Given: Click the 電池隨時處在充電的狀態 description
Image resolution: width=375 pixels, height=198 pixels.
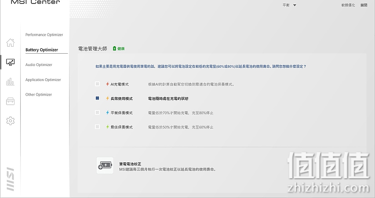Looking at the screenshot, I should (x=168, y=99).
